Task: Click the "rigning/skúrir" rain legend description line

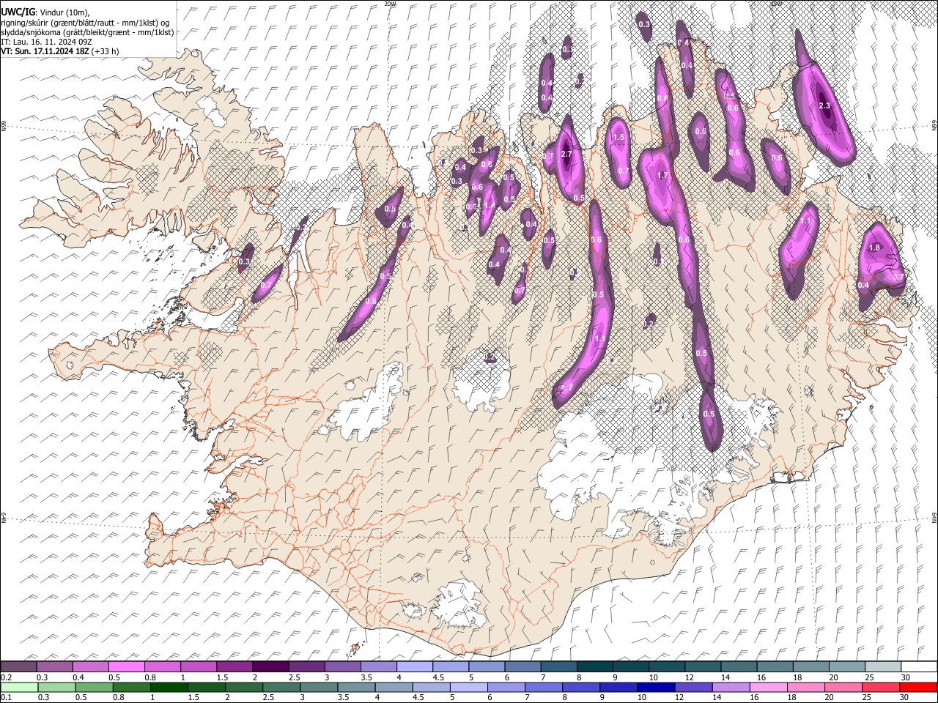Action: click(86, 23)
